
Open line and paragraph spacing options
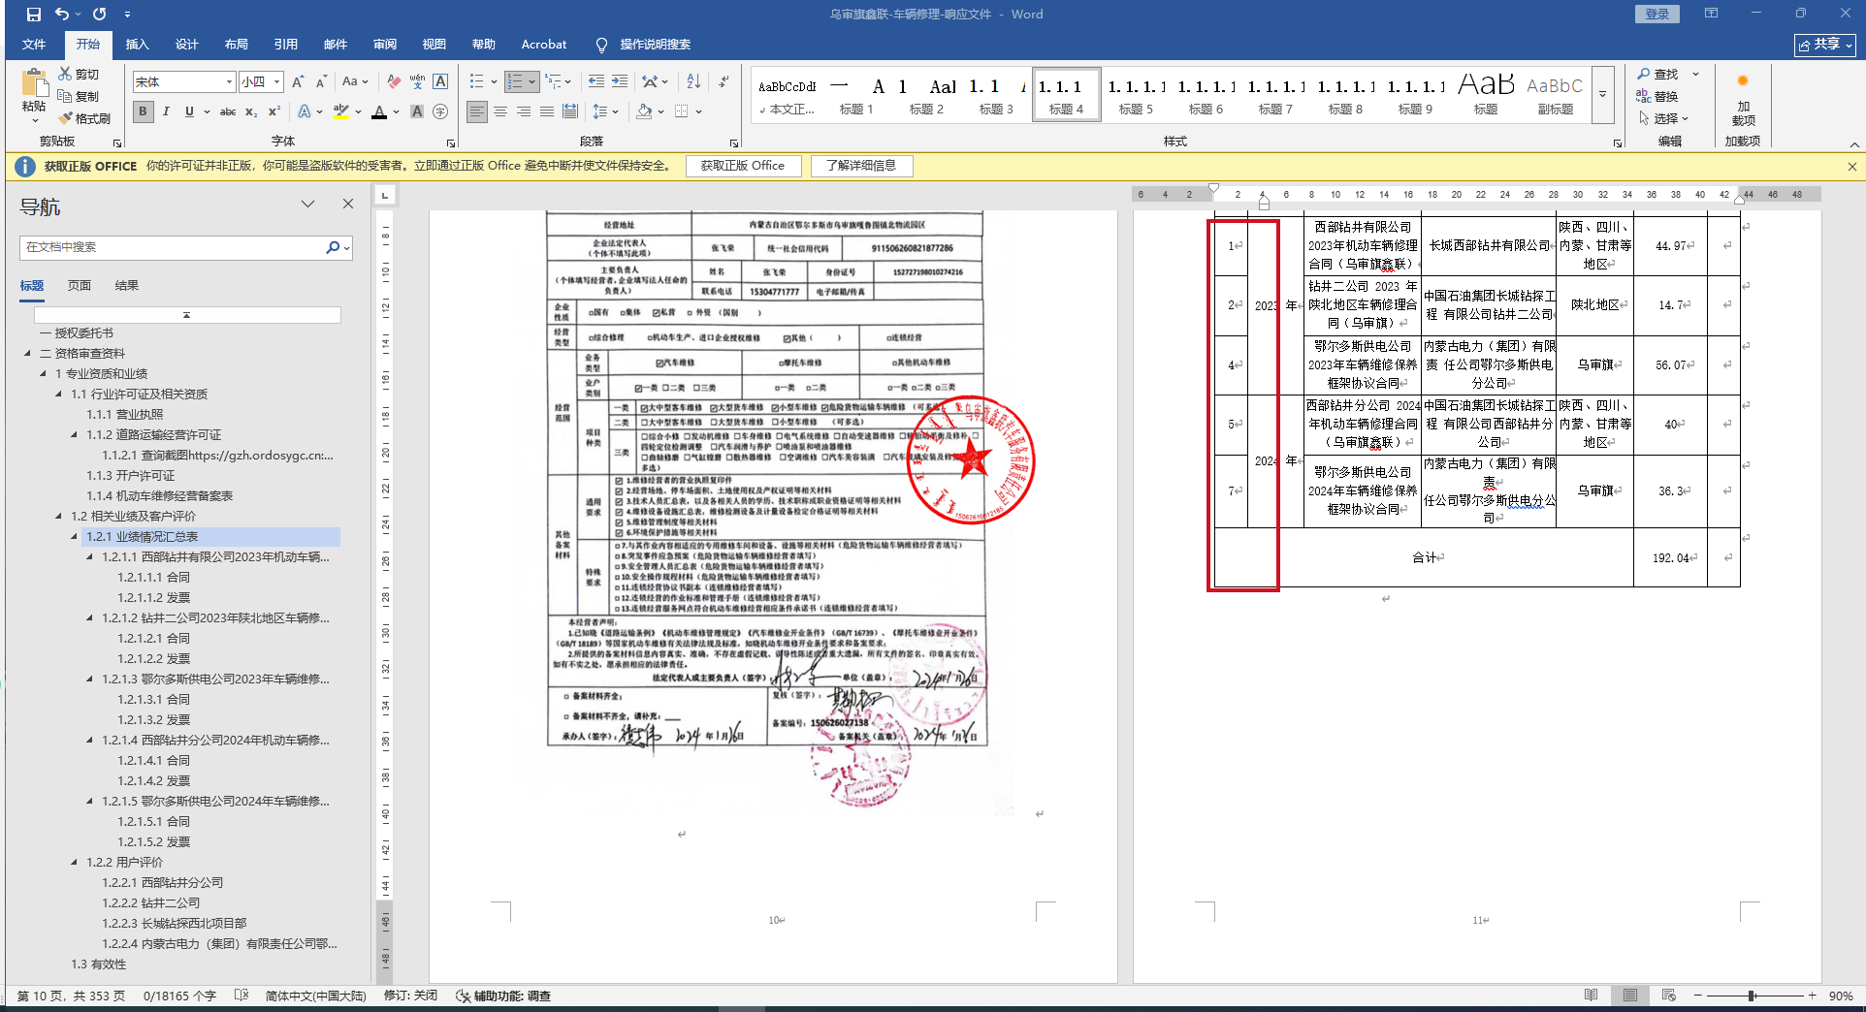600,111
